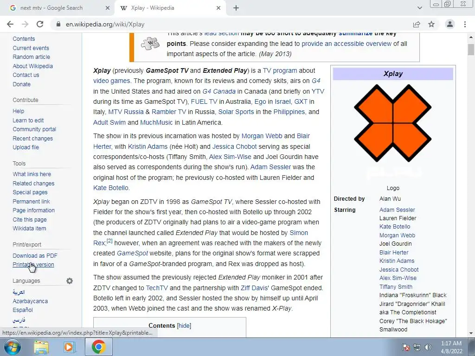The width and height of the screenshot is (475, 356).
Task: Click Download as PDF
Action: pos(35,256)
